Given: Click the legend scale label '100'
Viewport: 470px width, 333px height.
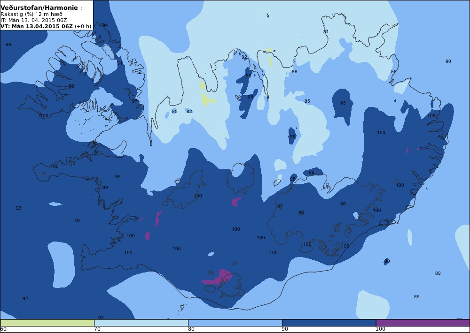Looking at the screenshot, I should (380, 329).
